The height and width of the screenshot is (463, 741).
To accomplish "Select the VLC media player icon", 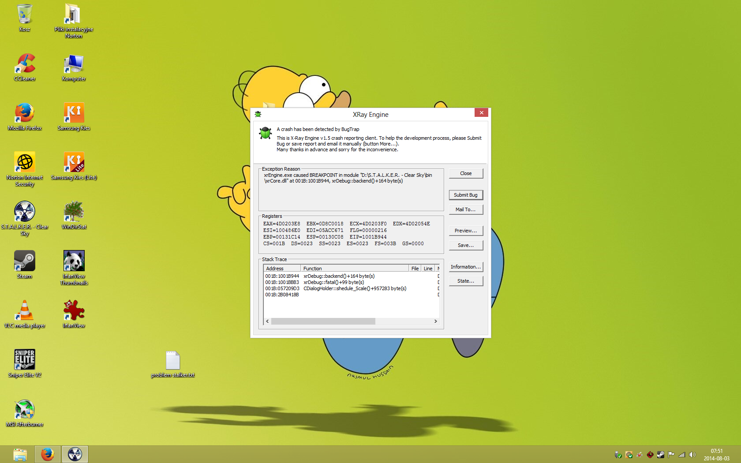I will (25, 314).
